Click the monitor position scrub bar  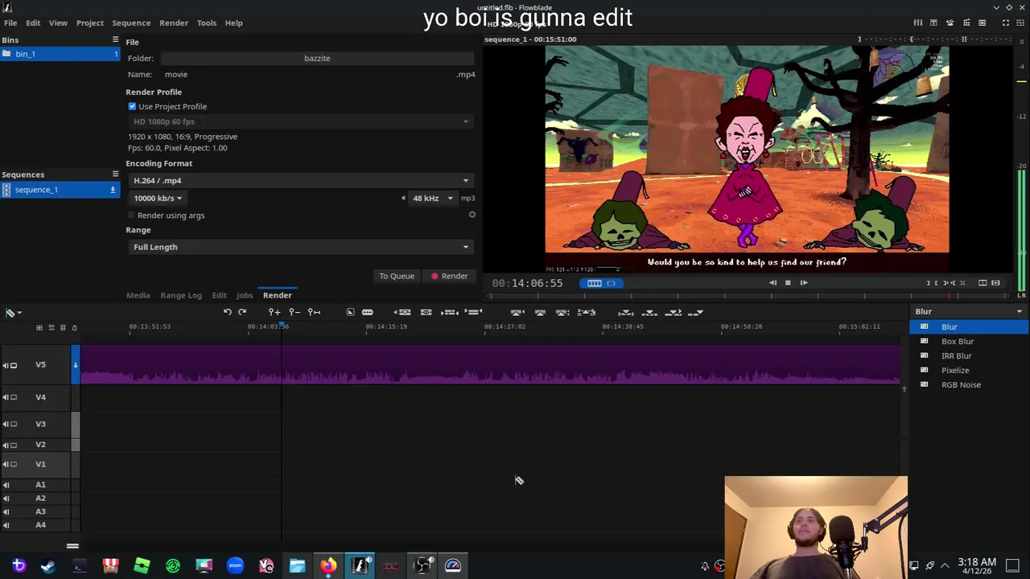pos(748,296)
